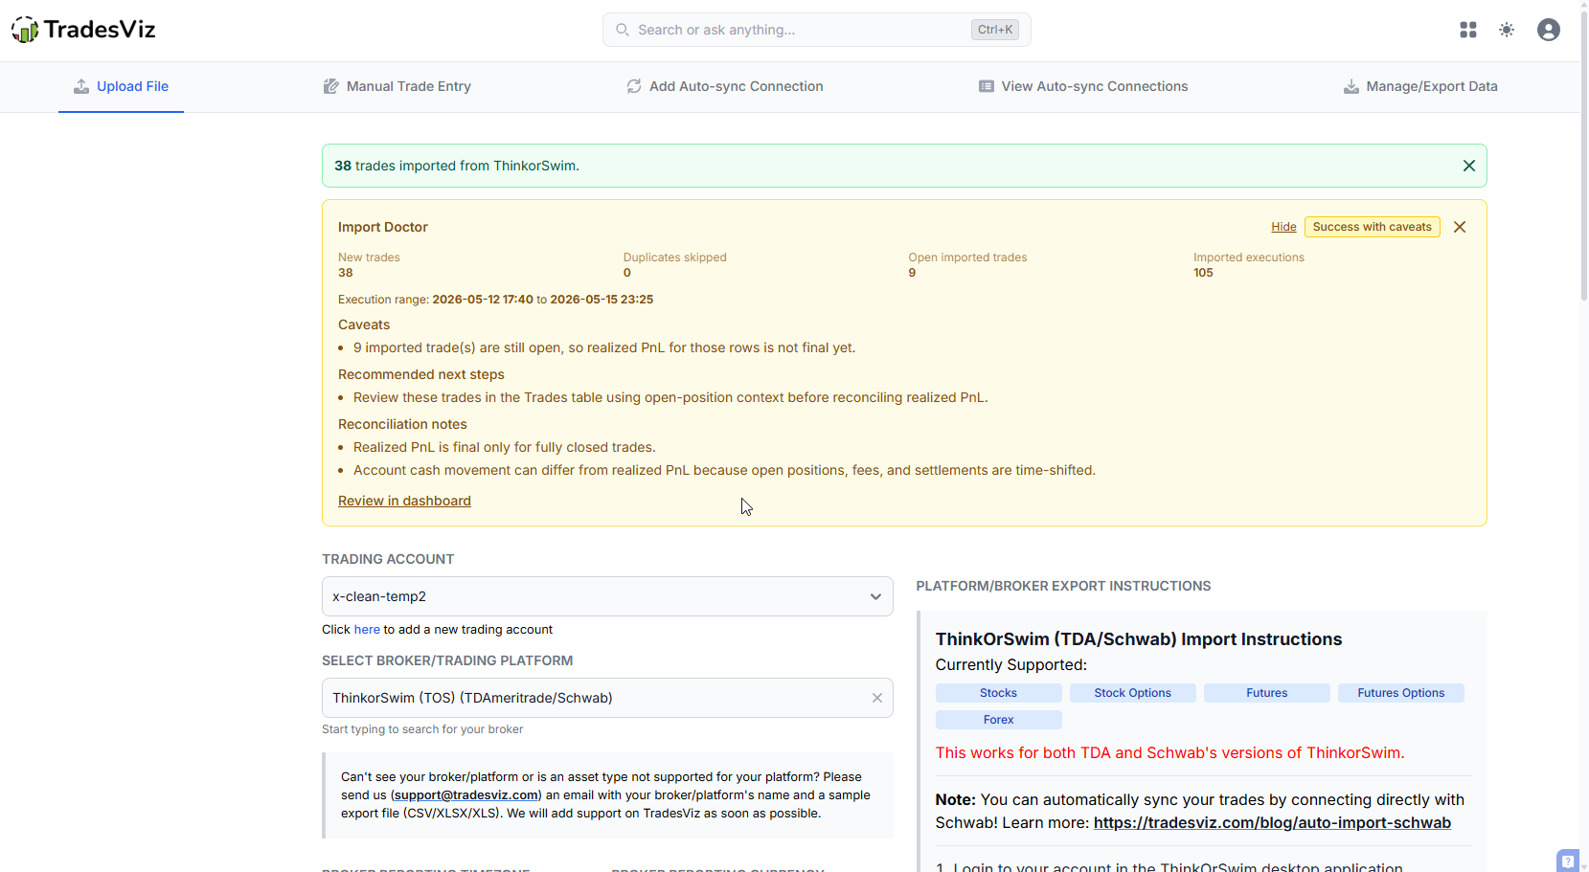Click the Futures supported tag
This screenshot has height=872, width=1589.
point(1266,693)
